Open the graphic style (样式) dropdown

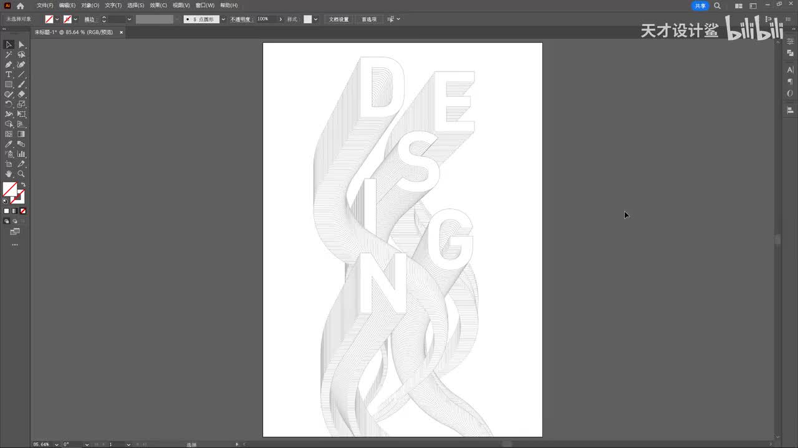tap(315, 19)
